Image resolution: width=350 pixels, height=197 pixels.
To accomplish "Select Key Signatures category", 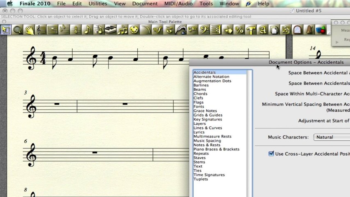I will 208,119.
